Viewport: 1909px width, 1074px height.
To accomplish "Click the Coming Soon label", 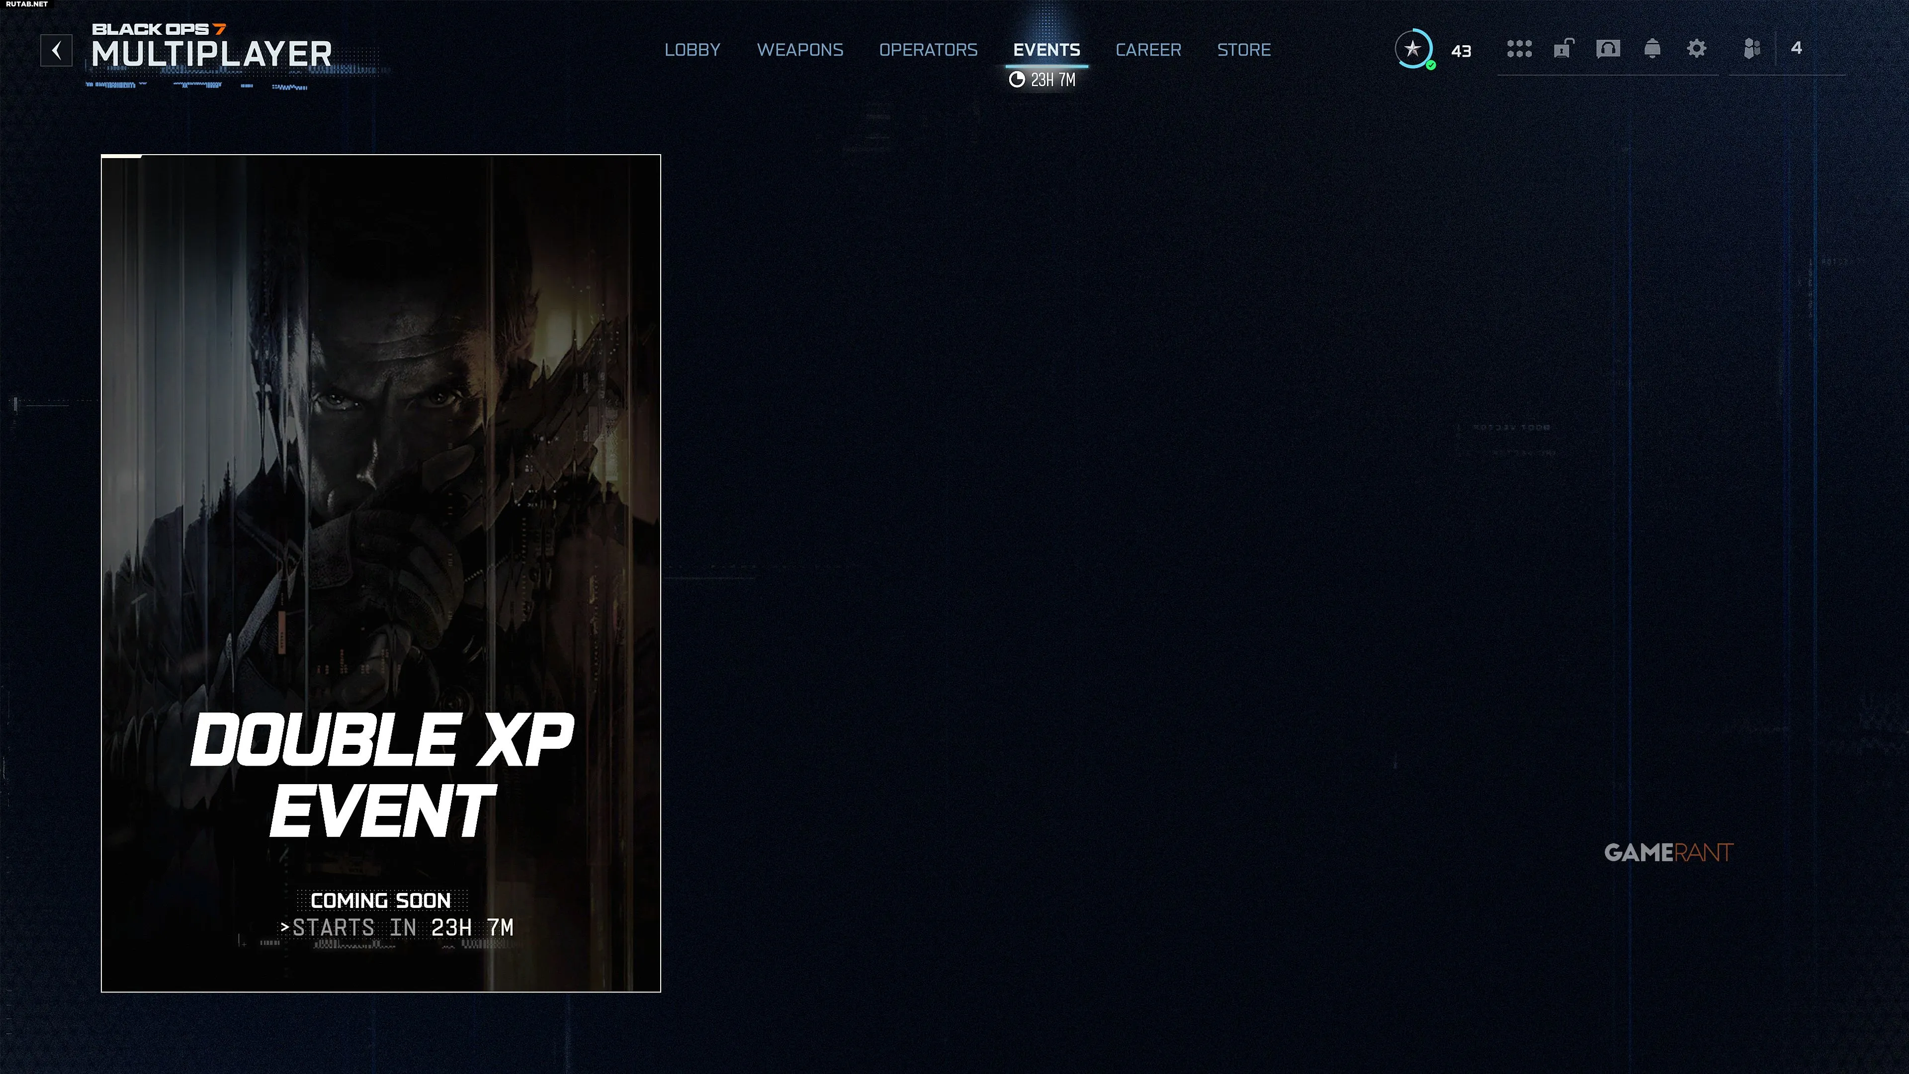I will [380, 900].
